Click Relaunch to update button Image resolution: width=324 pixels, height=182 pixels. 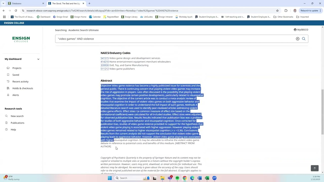(309, 11)
